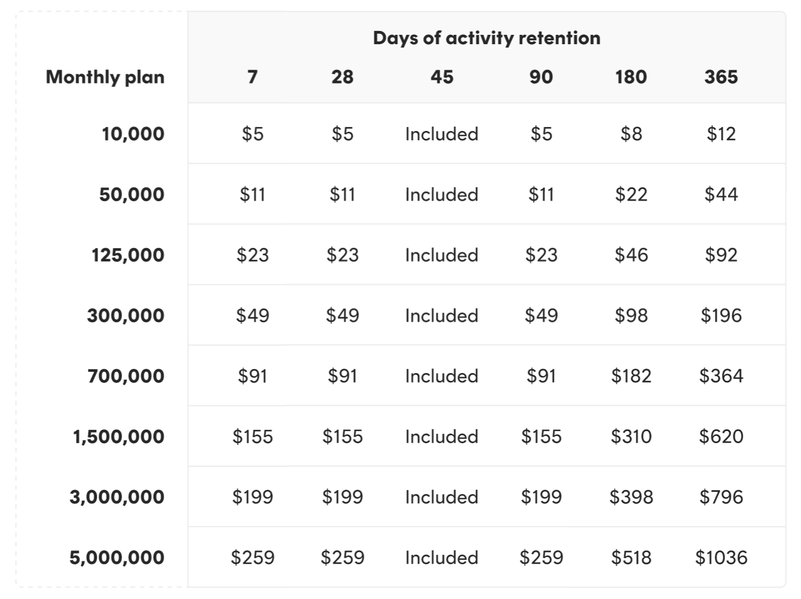
Task: Click the Monthly plan header label
Action: [105, 77]
